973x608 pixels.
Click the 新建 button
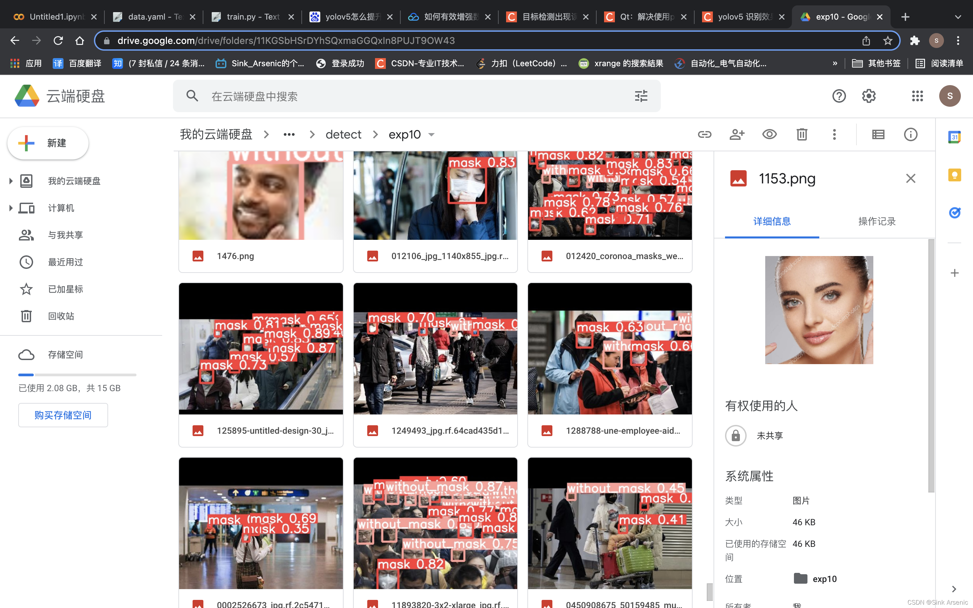pos(48,143)
